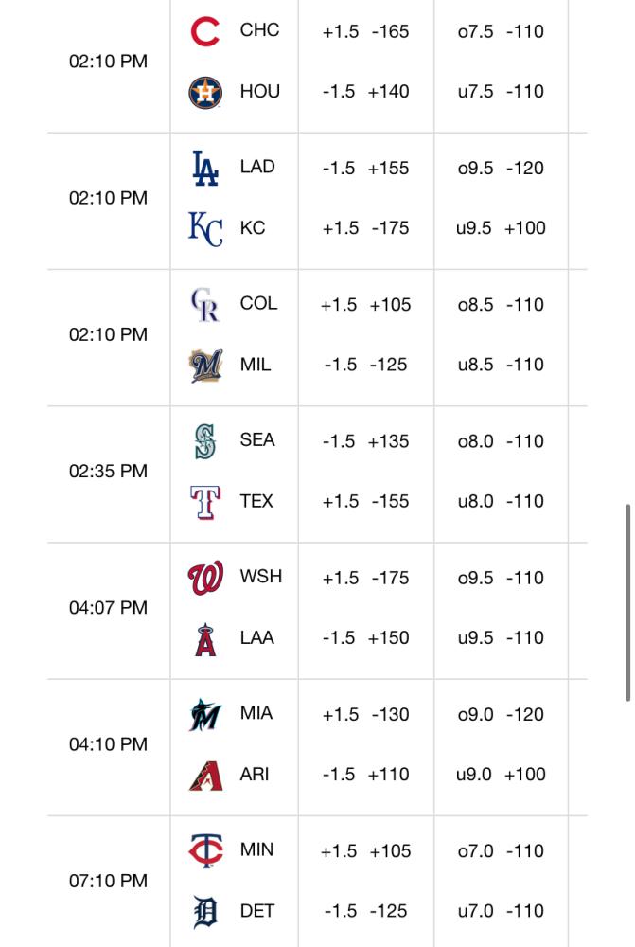Select the Seattle Mariners logo

click(x=205, y=441)
